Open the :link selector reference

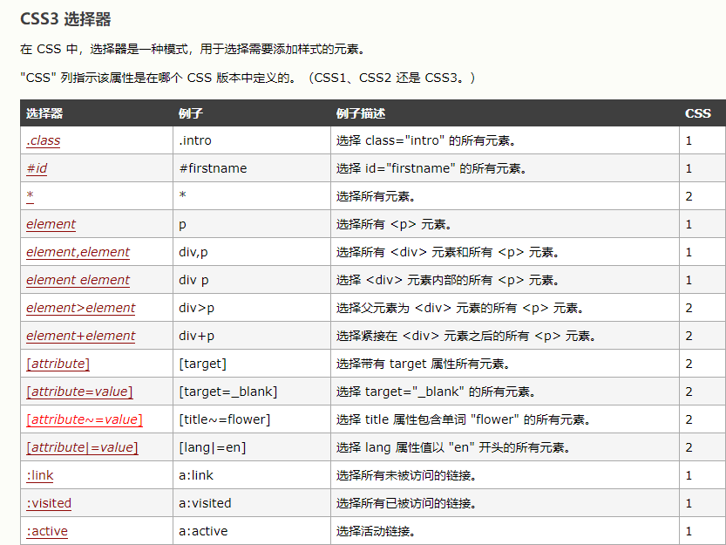pos(40,475)
